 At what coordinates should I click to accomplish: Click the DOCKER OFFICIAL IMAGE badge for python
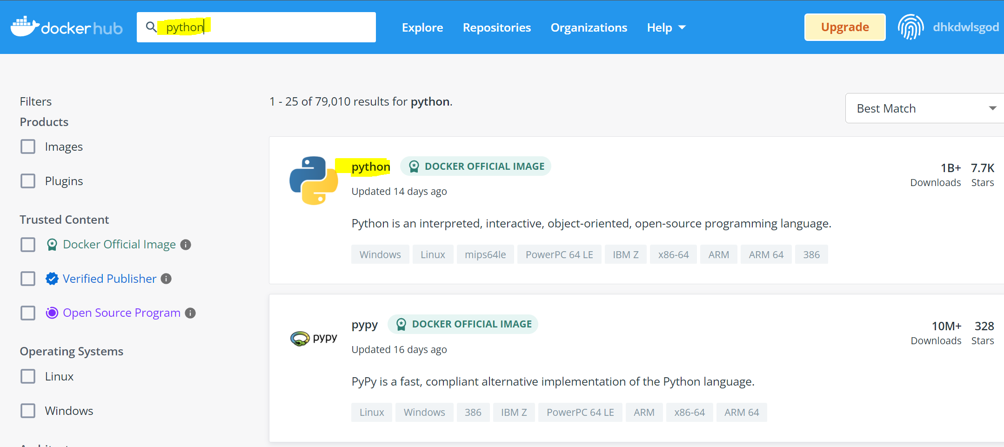pos(475,167)
